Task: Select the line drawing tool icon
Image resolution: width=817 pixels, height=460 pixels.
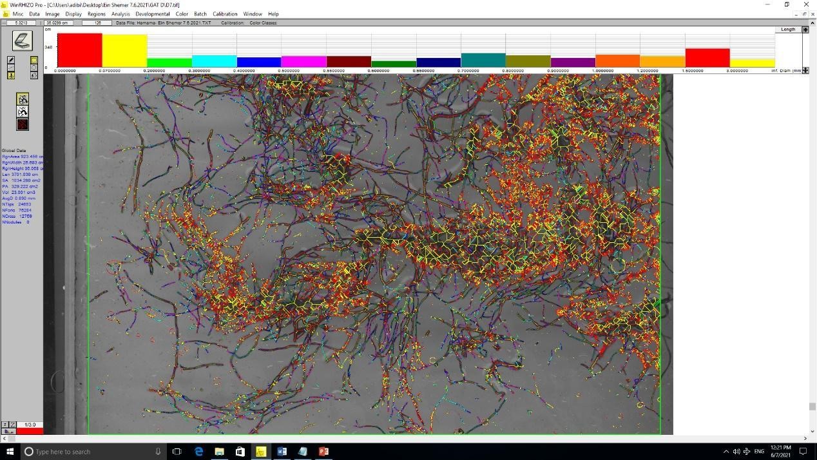Action: [11, 68]
